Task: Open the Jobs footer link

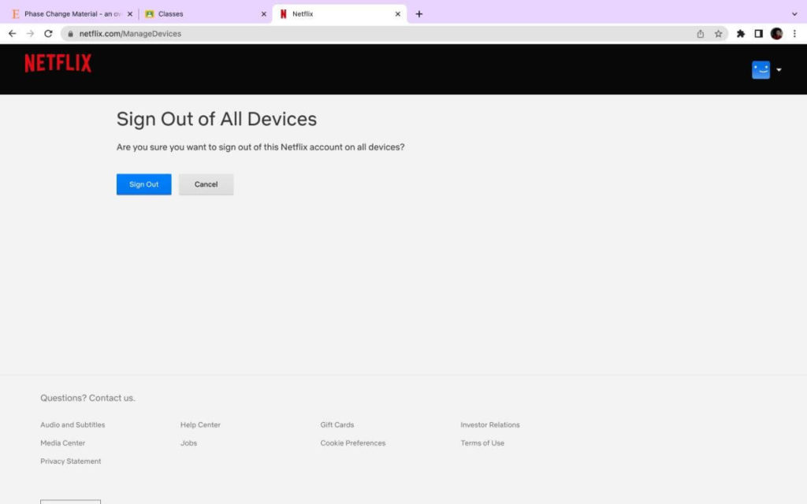Action: tap(188, 443)
